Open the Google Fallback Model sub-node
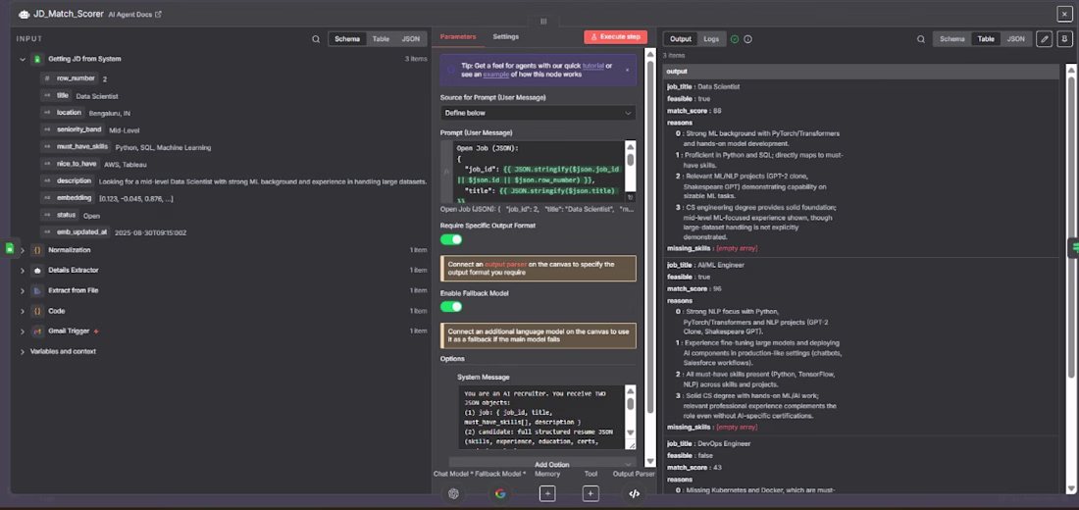The width and height of the screenshot is (1079, 510). [x=500, y=493]
